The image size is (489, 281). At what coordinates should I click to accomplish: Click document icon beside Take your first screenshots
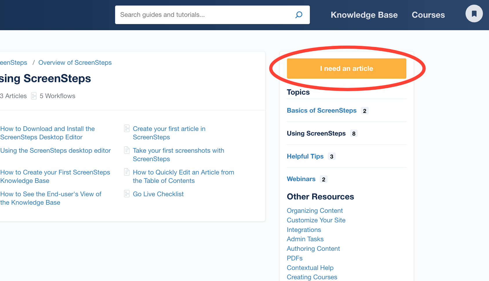coord(127,150)
